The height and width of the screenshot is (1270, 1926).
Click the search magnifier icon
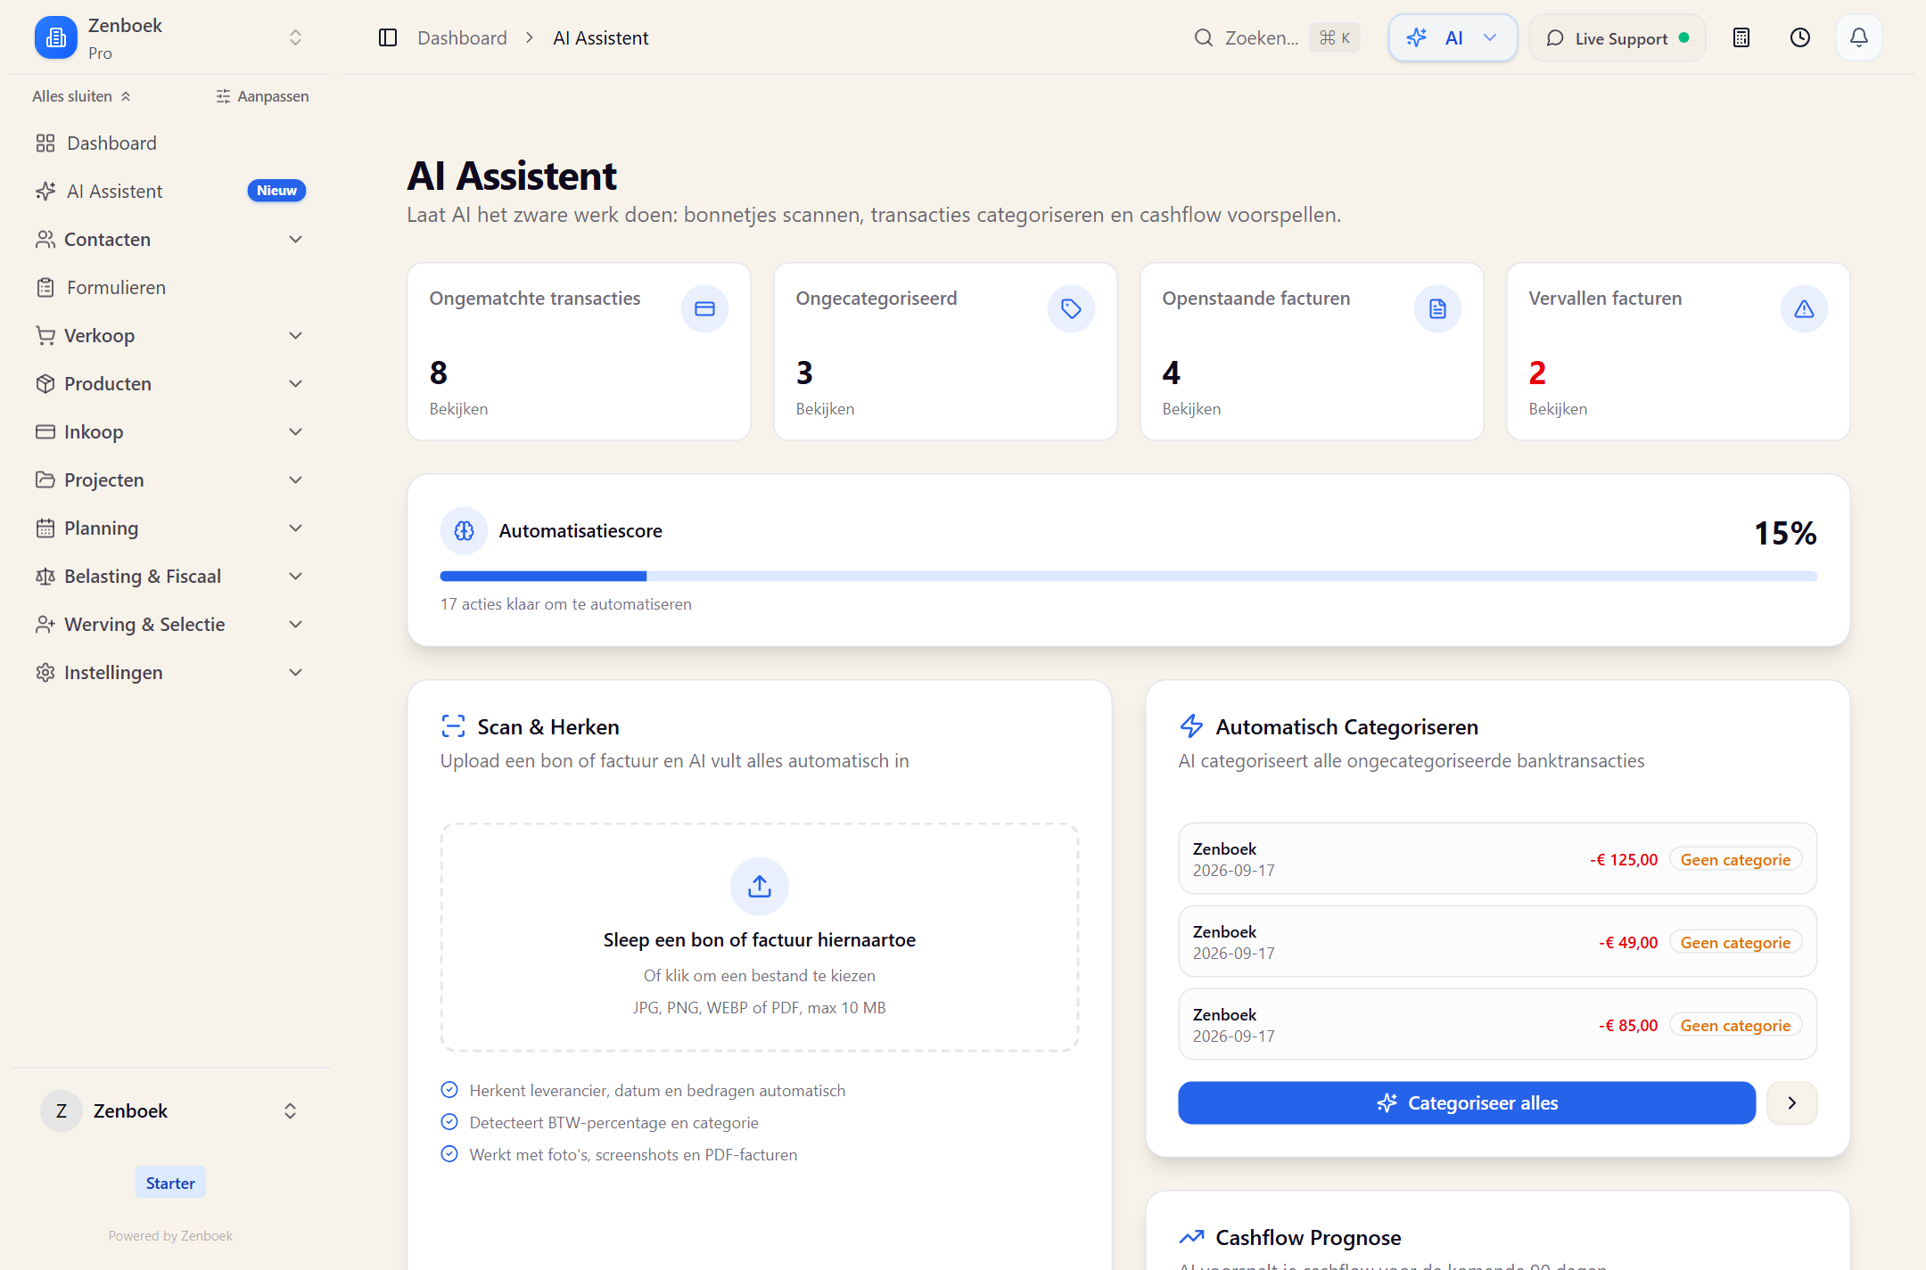(x=1204, y=37)
